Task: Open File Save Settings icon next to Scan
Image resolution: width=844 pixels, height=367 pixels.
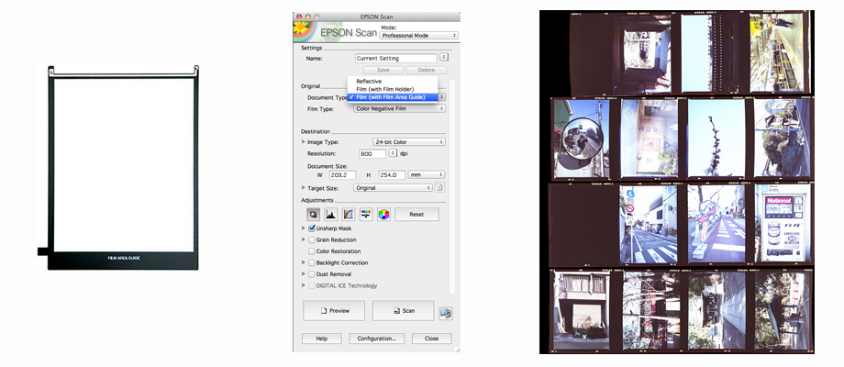Action: 446,313
